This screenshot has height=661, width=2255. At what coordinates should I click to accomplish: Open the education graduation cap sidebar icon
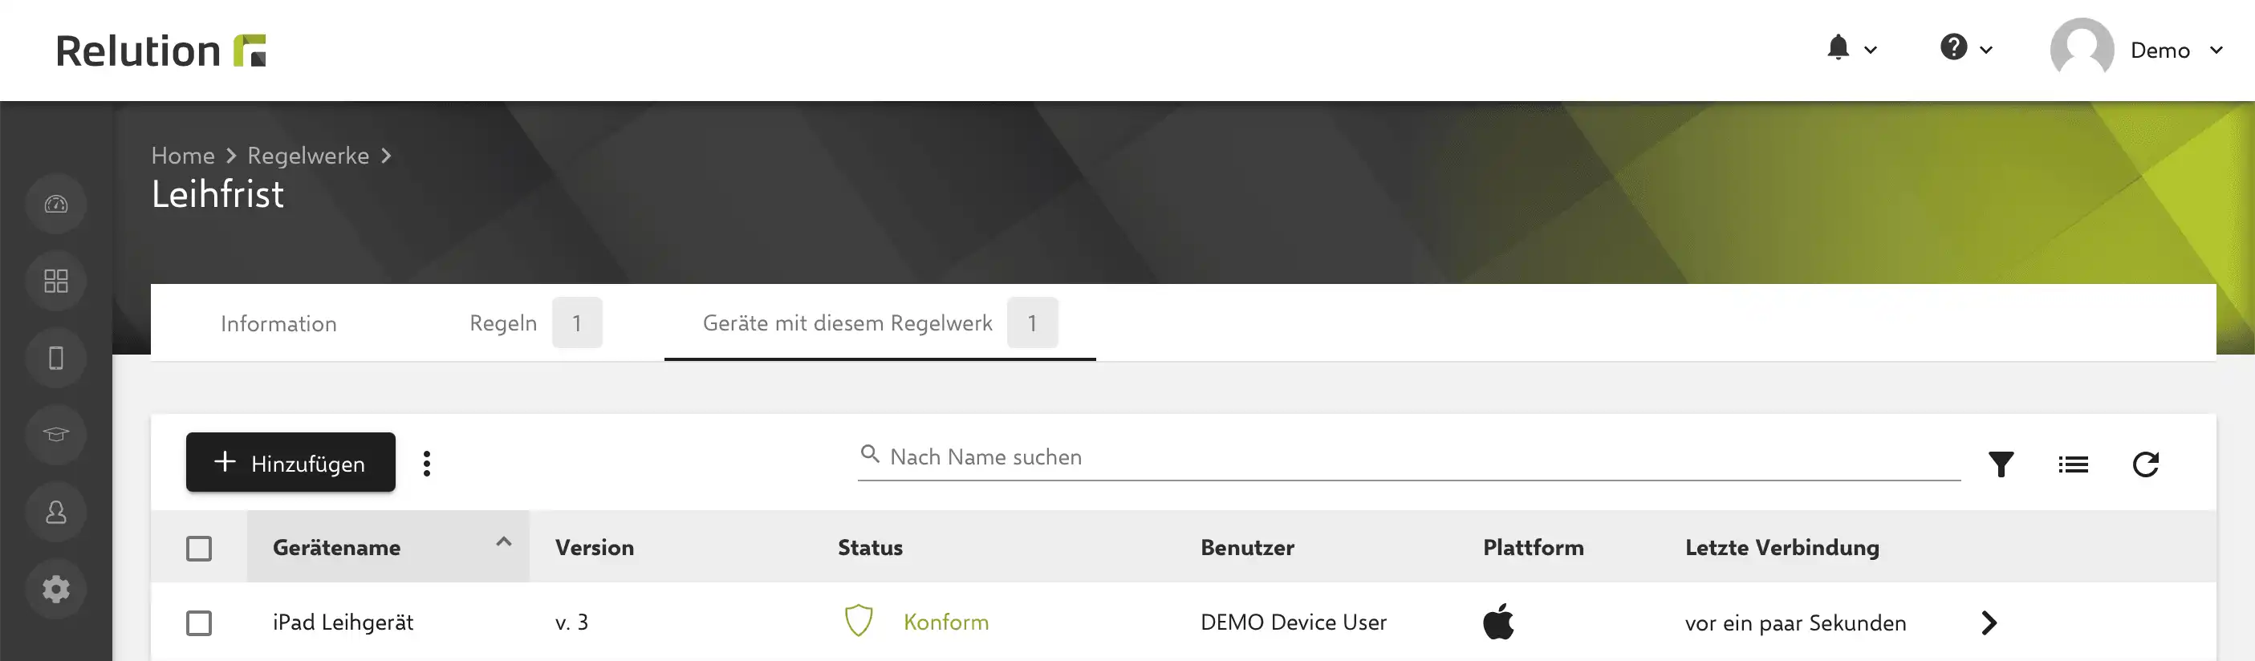tap(56, 435)
